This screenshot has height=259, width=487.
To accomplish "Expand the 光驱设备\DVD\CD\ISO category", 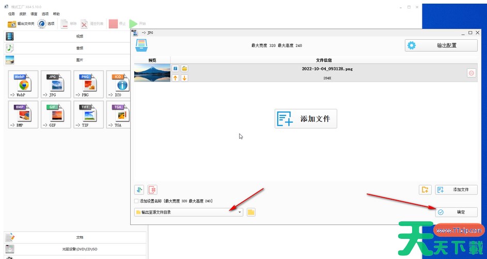I will pyautogui.click(x=75, y=249).
